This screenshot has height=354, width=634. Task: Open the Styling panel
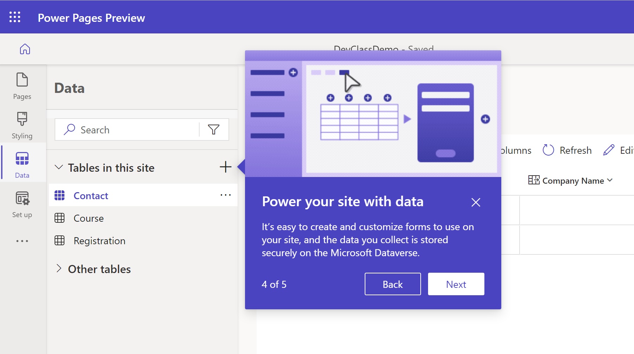tap(22, 125)
